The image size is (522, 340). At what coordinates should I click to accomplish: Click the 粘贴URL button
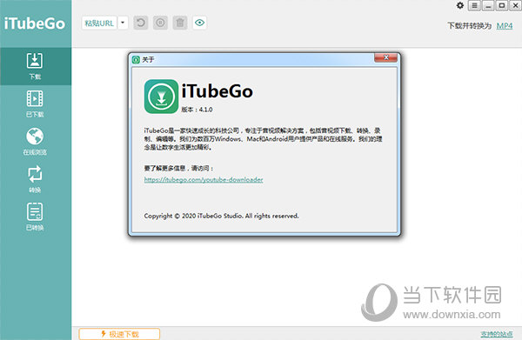[x=99, y=23]
